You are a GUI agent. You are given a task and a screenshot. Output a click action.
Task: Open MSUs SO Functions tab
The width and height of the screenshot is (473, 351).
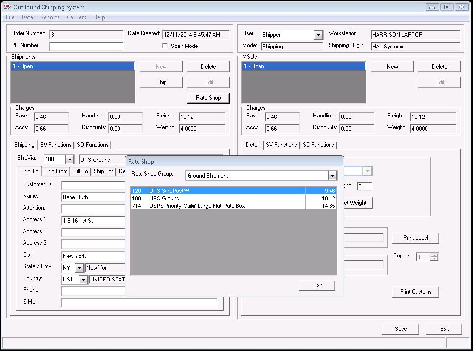click(x=318, y=145)
